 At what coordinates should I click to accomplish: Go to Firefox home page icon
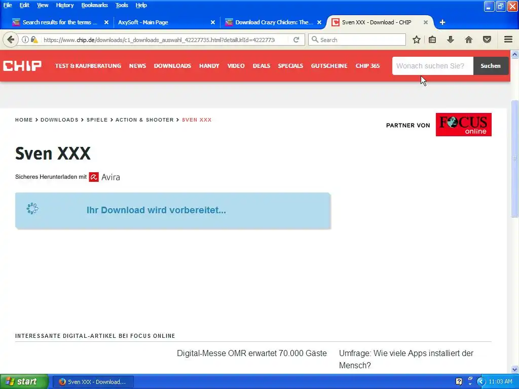pyautogui.click(x=469, y=40)
